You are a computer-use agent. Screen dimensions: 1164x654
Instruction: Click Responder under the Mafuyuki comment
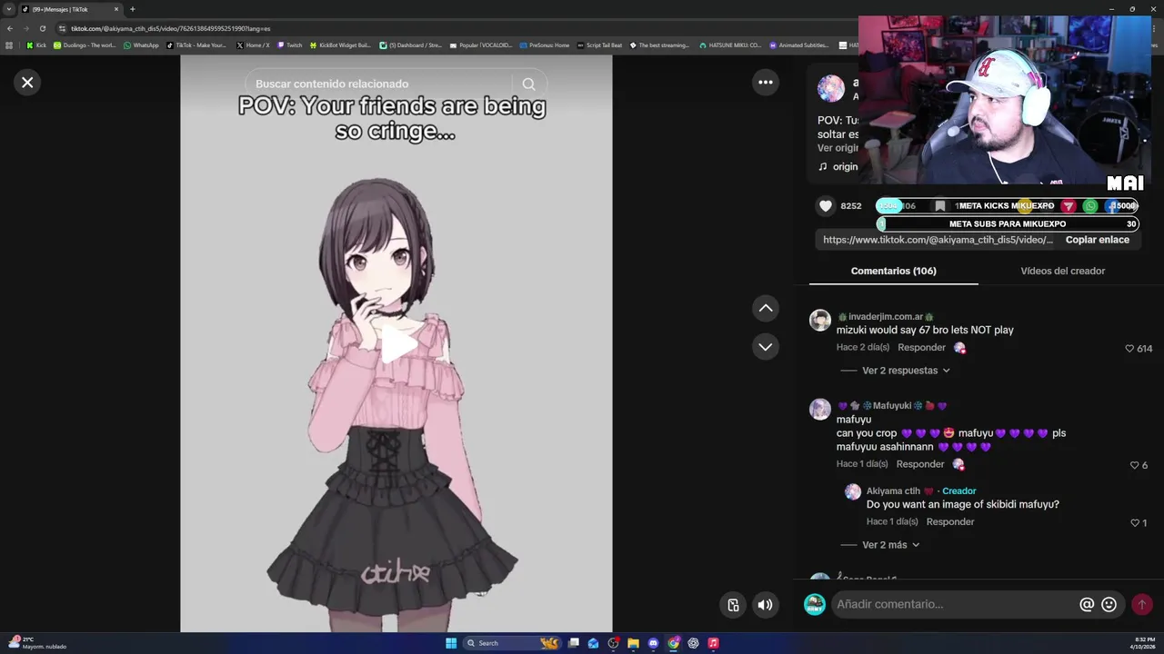pos(920,464)
